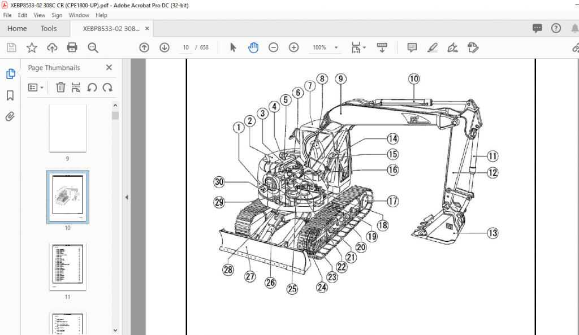The height and width of the screenshot is (335, 579).
Task: Click callout number 13 near bucket
Action: tap(492, 233)
